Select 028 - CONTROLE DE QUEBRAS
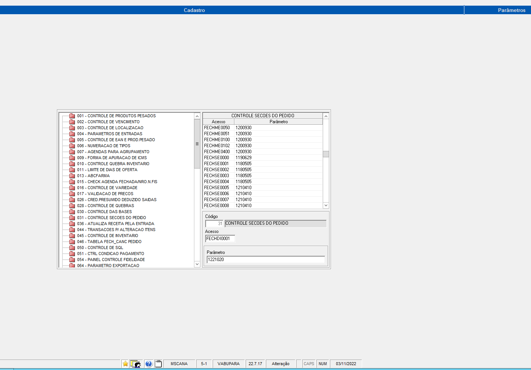 pyautogui.click(x=106, y=206)
